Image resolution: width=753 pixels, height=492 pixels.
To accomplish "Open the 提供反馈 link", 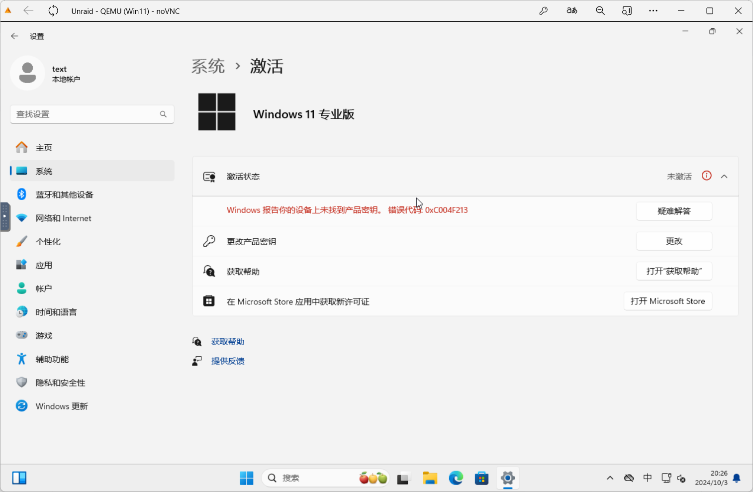I will [228, 361].
